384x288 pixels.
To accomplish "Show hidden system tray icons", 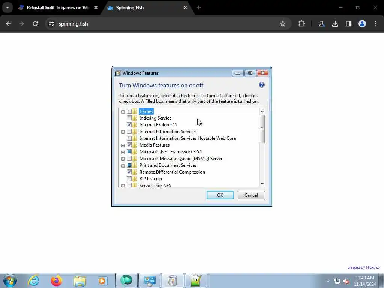I will pos(328,281).
